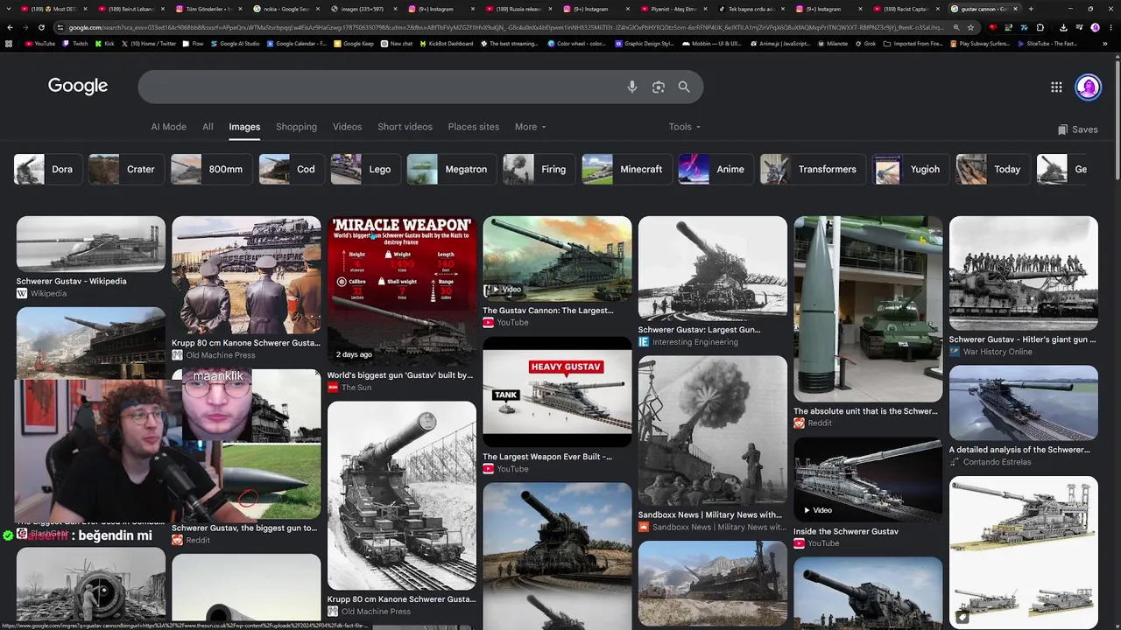Screen dimensions: 1121x630
Task: Filter images by the Minecraft chip
Action: (627, 169)
